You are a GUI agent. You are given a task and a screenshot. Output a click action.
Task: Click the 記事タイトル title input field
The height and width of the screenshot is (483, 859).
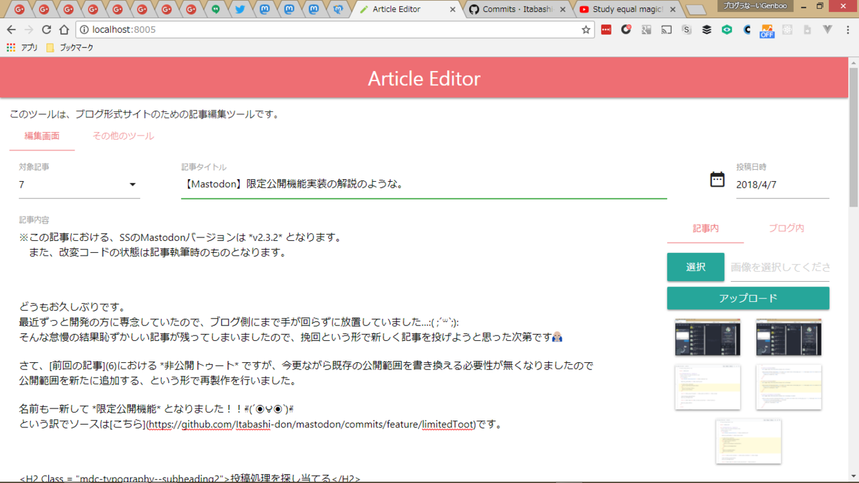[423, 184]
